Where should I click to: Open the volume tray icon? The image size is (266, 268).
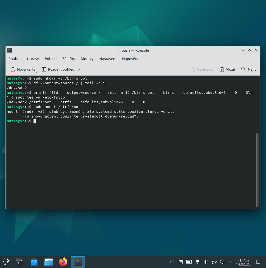click(206, 262)
